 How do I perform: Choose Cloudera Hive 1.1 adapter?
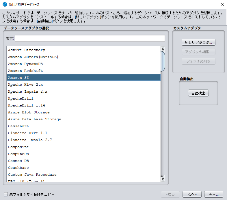(83, 133)
